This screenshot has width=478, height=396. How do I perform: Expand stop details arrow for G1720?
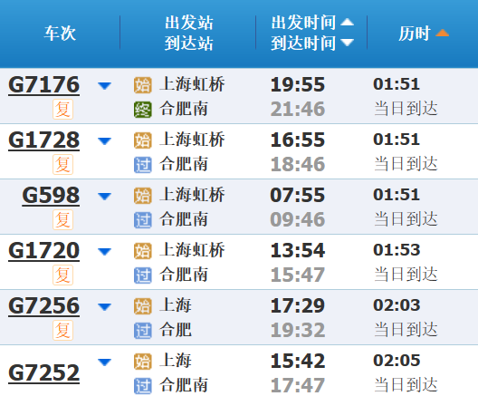click(105, 251)
